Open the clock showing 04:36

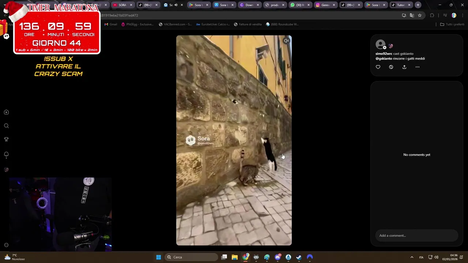point(450,257)
